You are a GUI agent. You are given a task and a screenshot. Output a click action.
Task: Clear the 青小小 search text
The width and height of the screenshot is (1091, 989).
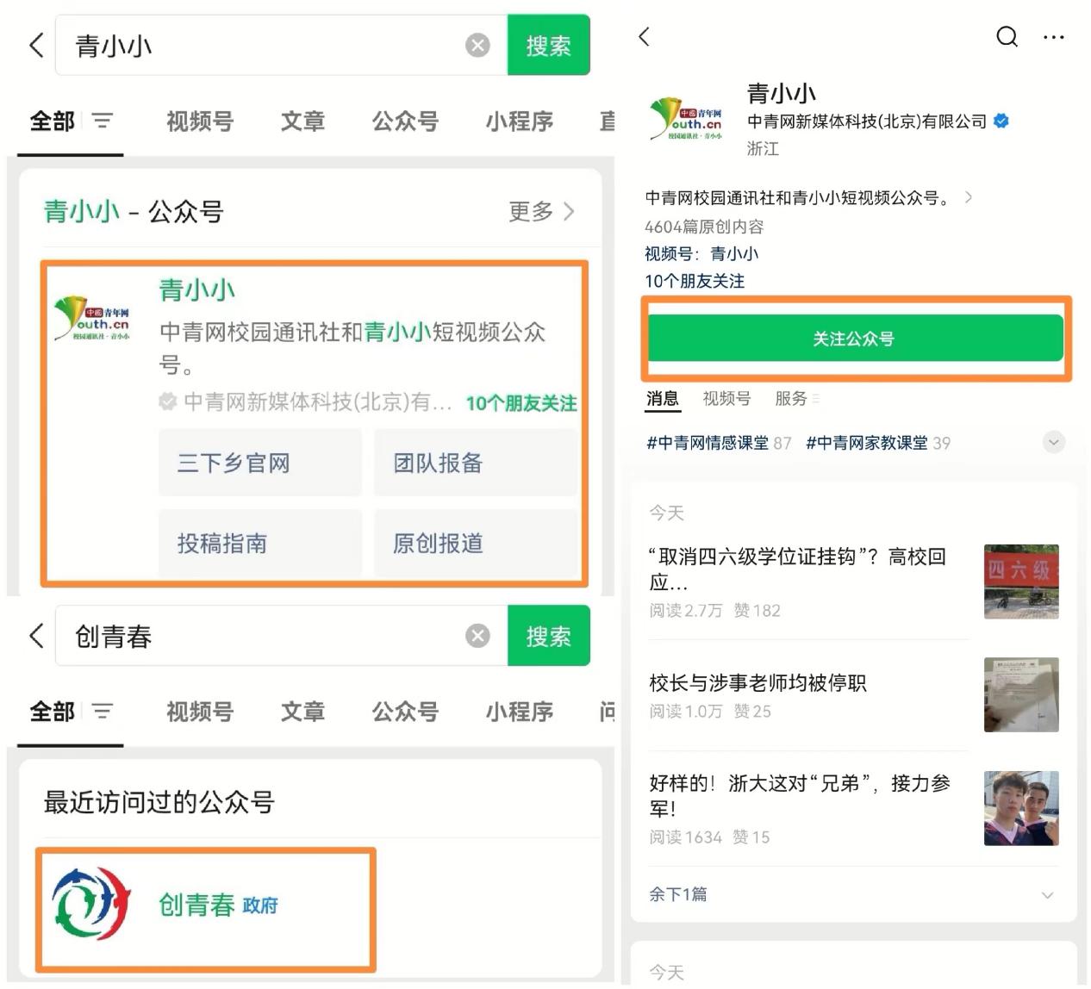[477, 46]
